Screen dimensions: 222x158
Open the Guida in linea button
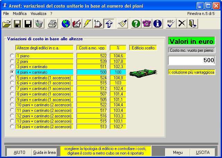[x=44, y=152]
